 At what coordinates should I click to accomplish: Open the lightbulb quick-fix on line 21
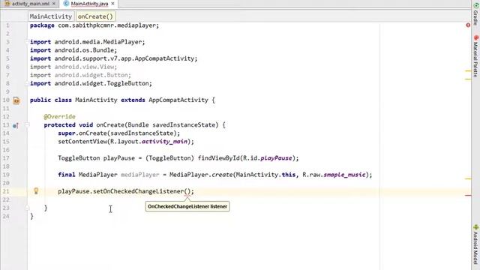[36, 191]
